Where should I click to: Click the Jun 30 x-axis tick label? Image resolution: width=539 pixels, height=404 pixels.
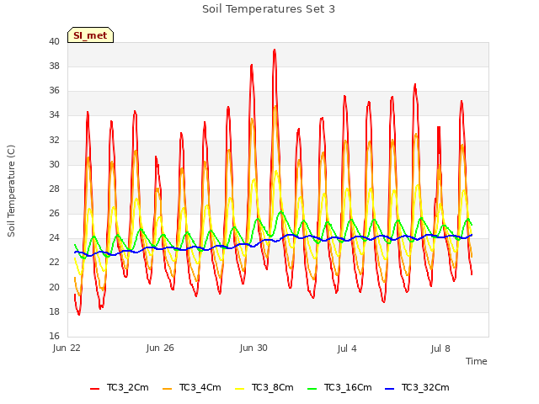coord(253,348)
